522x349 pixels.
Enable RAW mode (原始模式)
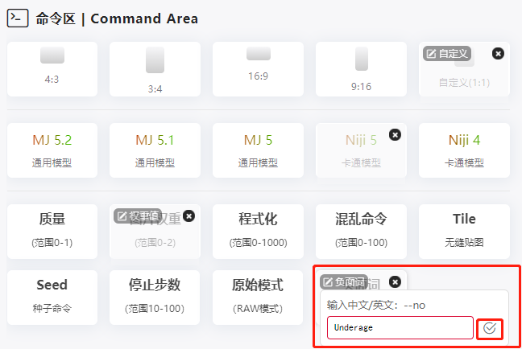(258, 296)
